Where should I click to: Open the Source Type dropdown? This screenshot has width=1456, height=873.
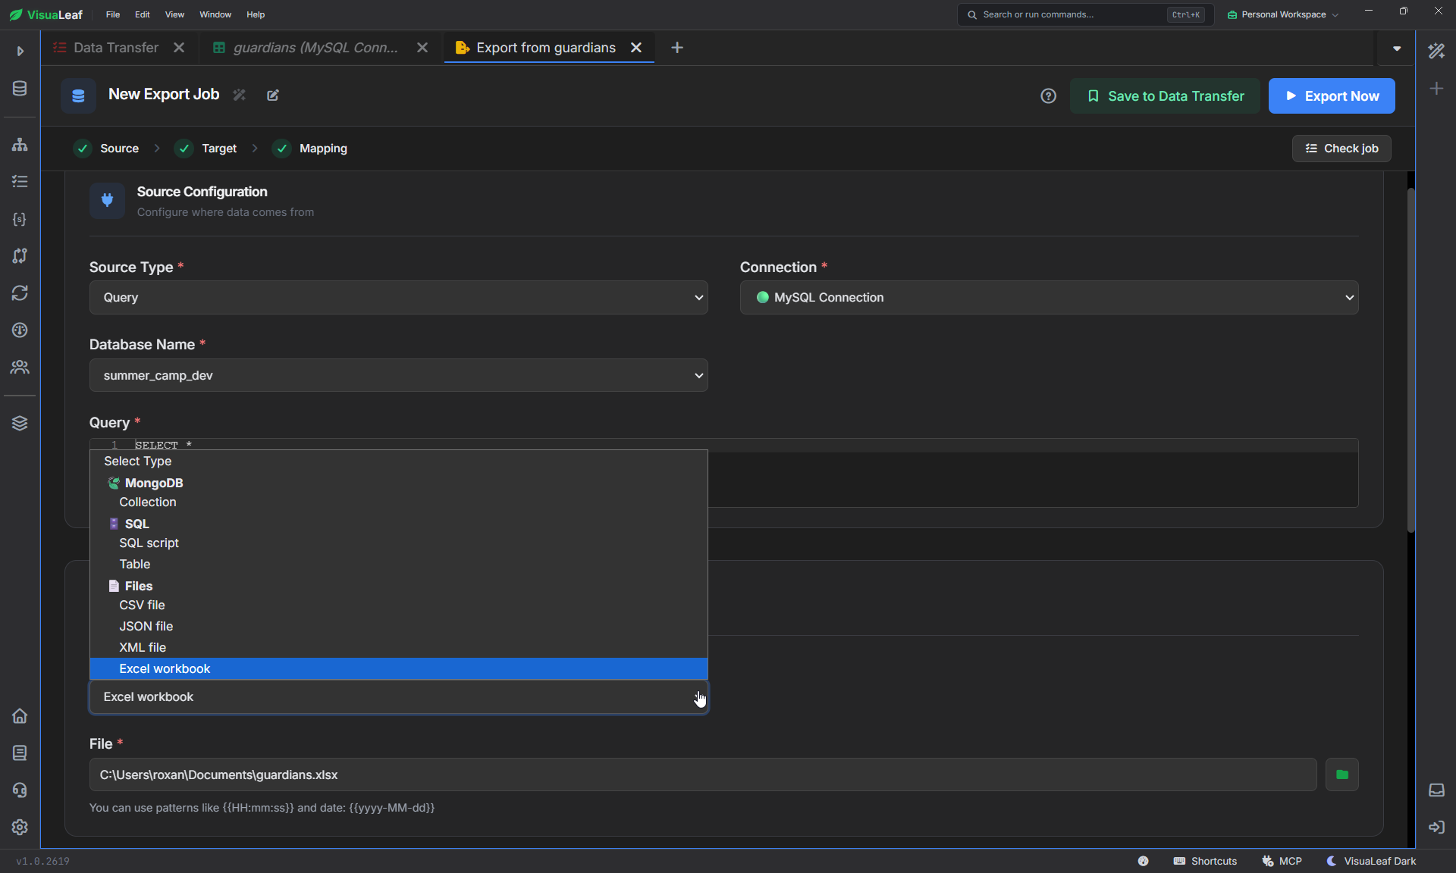coord(398,298)
